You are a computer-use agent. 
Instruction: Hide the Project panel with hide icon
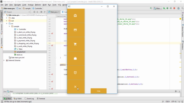45,12
